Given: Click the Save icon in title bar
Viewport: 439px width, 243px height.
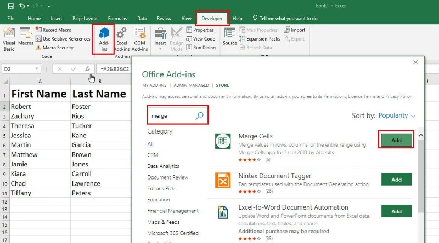Looking at the screenshot, I should pos(11,6).
